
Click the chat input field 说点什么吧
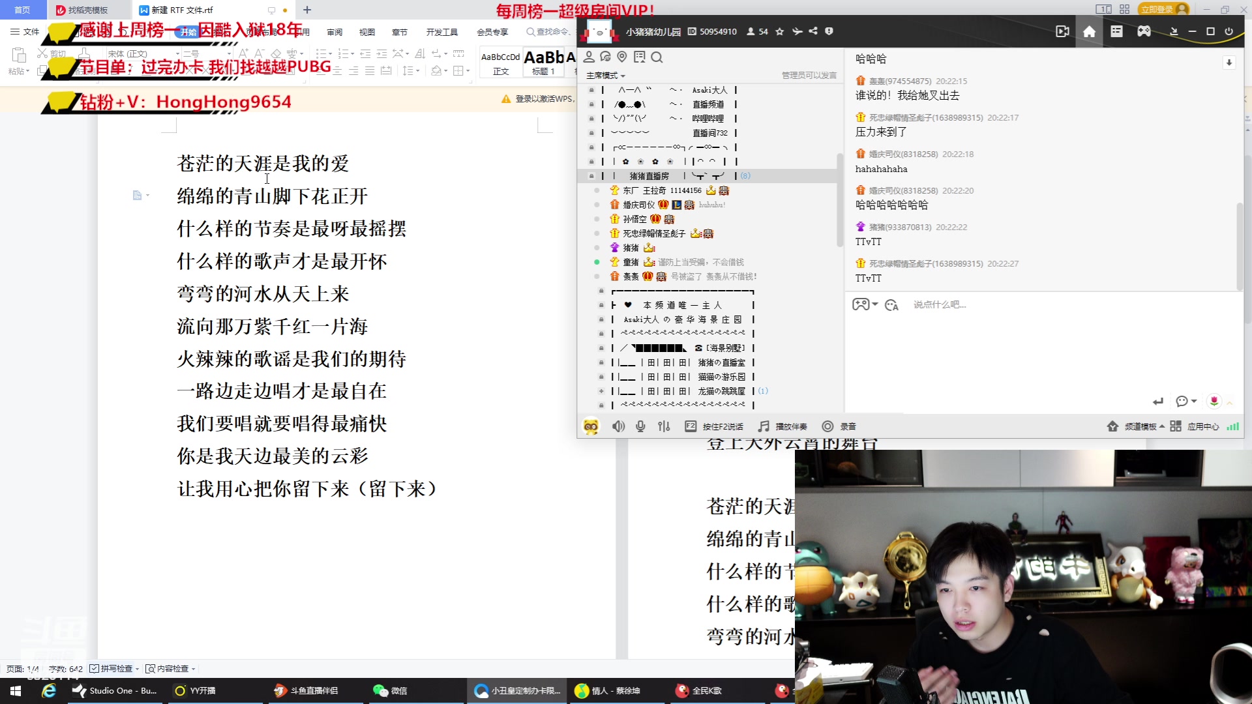tap(940, 304)
